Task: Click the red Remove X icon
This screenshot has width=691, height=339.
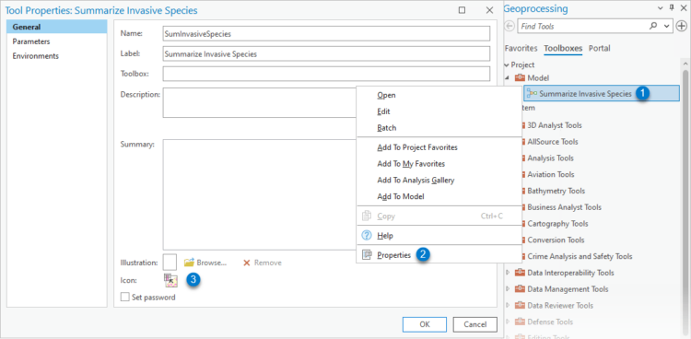Action: tap(247, 263)
